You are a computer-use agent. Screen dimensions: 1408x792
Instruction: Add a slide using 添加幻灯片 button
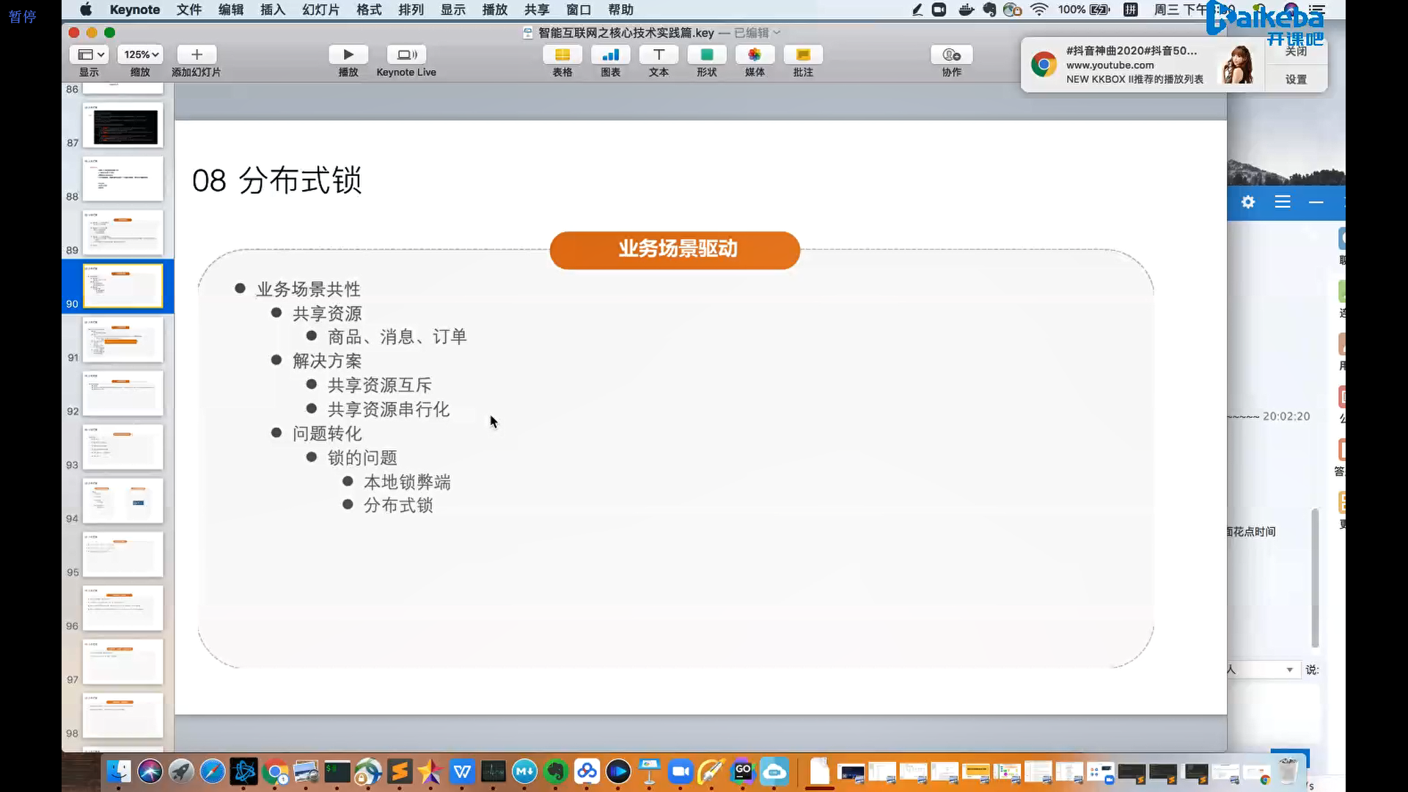click(x=196, y=55)
